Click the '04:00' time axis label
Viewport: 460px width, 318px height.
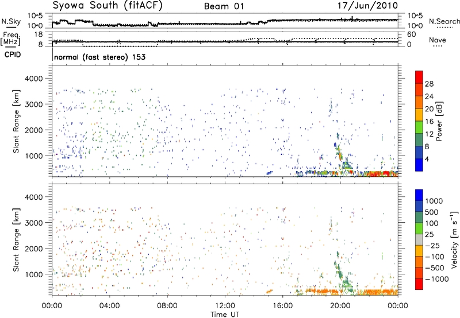click(109, 306)
